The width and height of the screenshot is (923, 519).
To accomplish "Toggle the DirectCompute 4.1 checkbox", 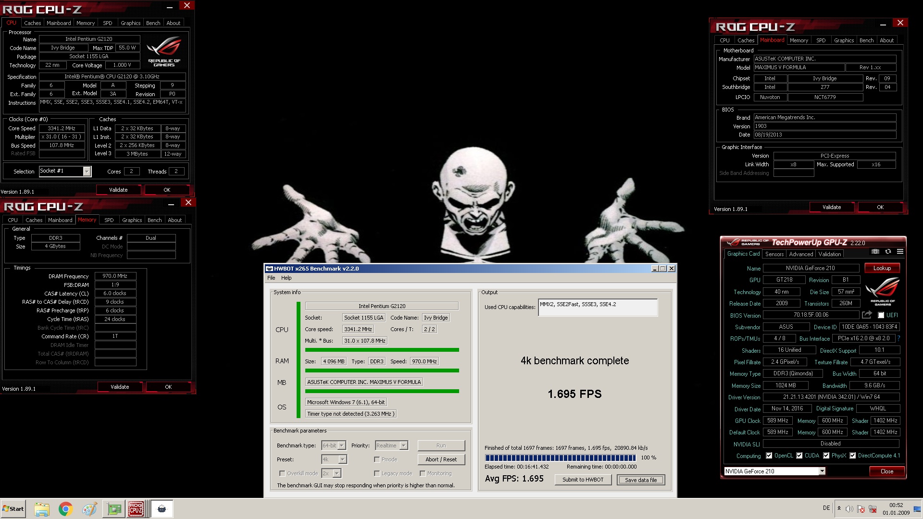I will [x=852, y=456].
